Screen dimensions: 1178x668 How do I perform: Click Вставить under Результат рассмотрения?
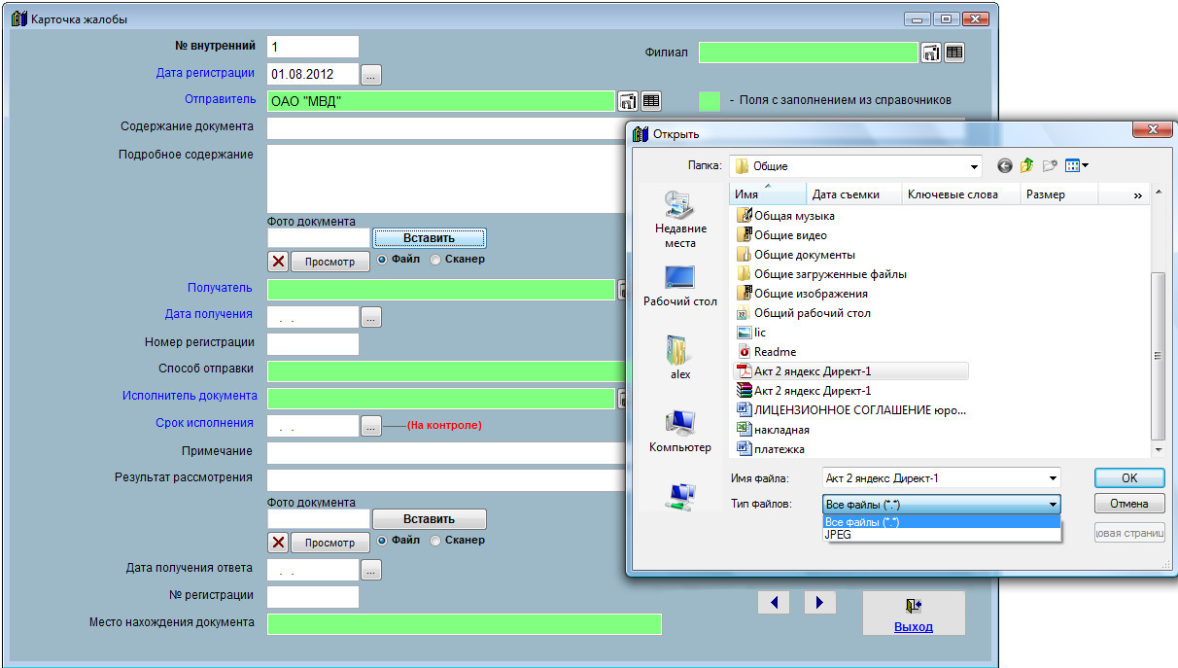click(430, 519)
